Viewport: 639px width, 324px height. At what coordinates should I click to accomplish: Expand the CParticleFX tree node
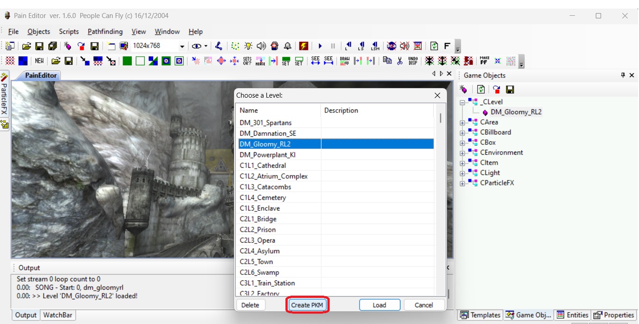point(462,183)
